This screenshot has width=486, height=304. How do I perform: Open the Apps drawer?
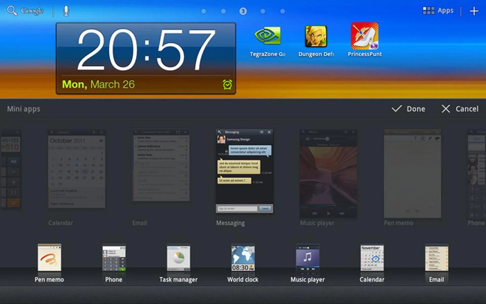coord(438,11)
